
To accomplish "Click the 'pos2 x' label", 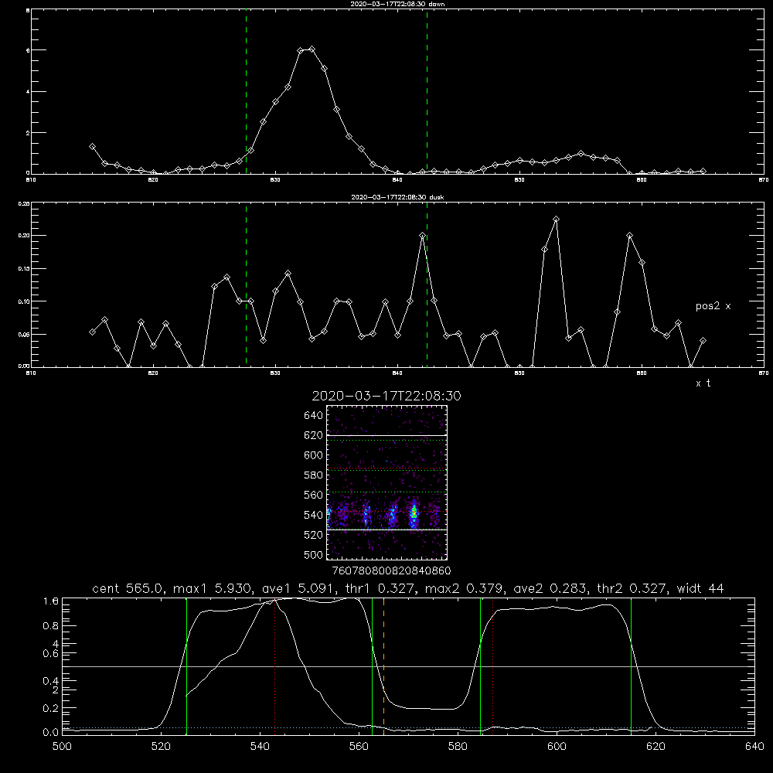I will (x=713, y=306).
